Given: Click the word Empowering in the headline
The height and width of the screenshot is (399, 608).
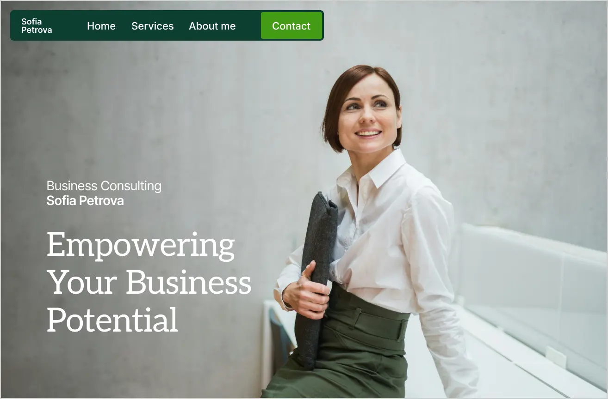Looking at the screenshot, I should tap(141, 246).
